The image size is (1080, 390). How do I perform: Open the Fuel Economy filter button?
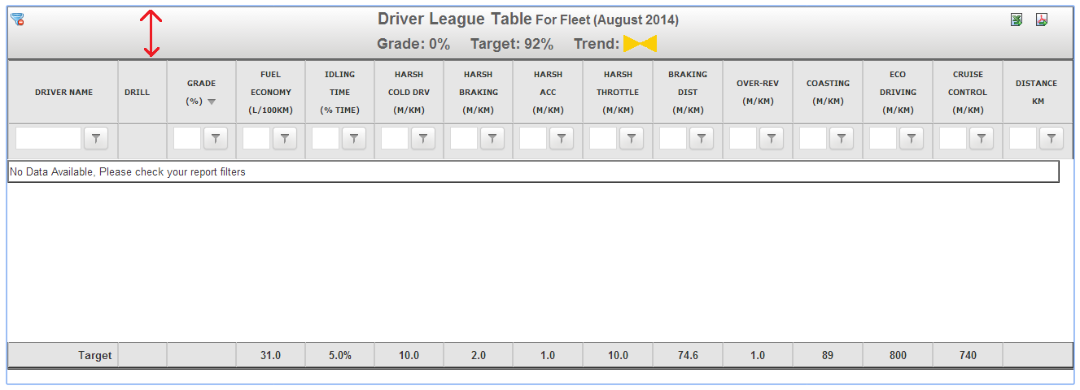coord(284,139)
